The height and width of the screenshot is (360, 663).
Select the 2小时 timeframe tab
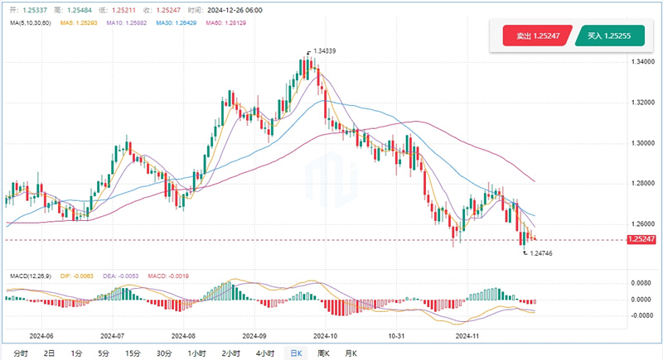[230, 353]
